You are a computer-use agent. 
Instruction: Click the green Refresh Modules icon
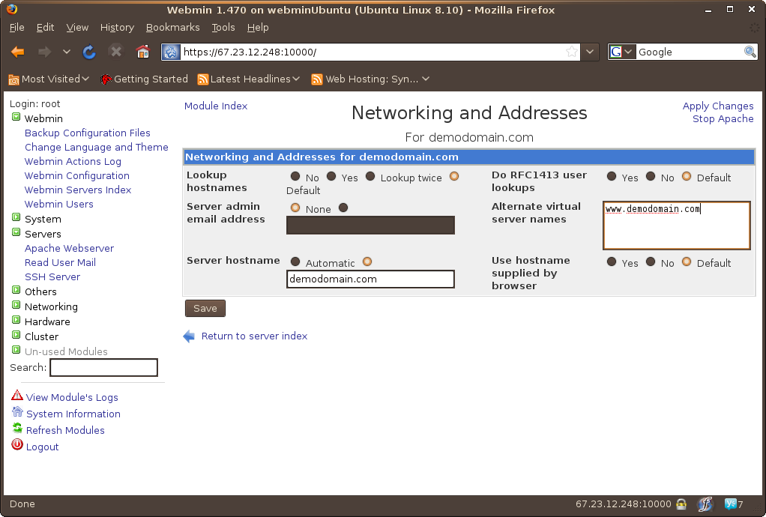17,428
